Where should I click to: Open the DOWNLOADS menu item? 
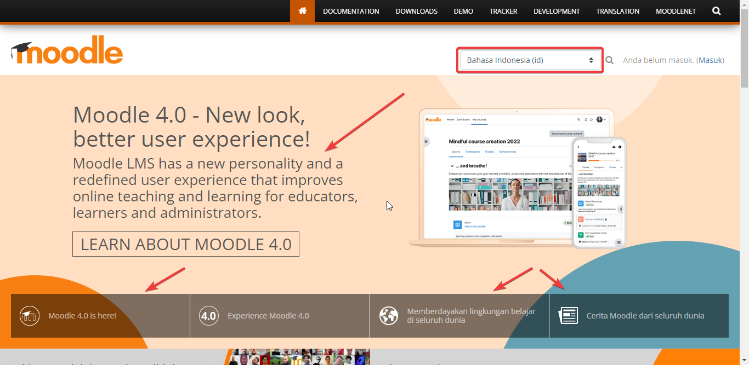pyautogui.click(x=417, y=11)
